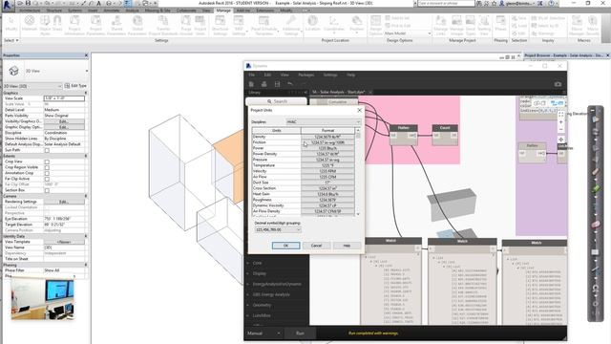The height and width of the screenshot is (344, 611).
Task: Open Structural Settings in the ribbon
Action: 221,26
